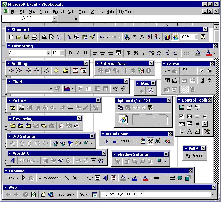221x202 pixels.
Task: Open Visual Basic Editor icon
Action: pyautogui.click(x=143, y=141)
